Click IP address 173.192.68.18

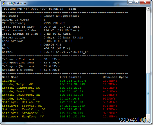(x=71, y=102)
